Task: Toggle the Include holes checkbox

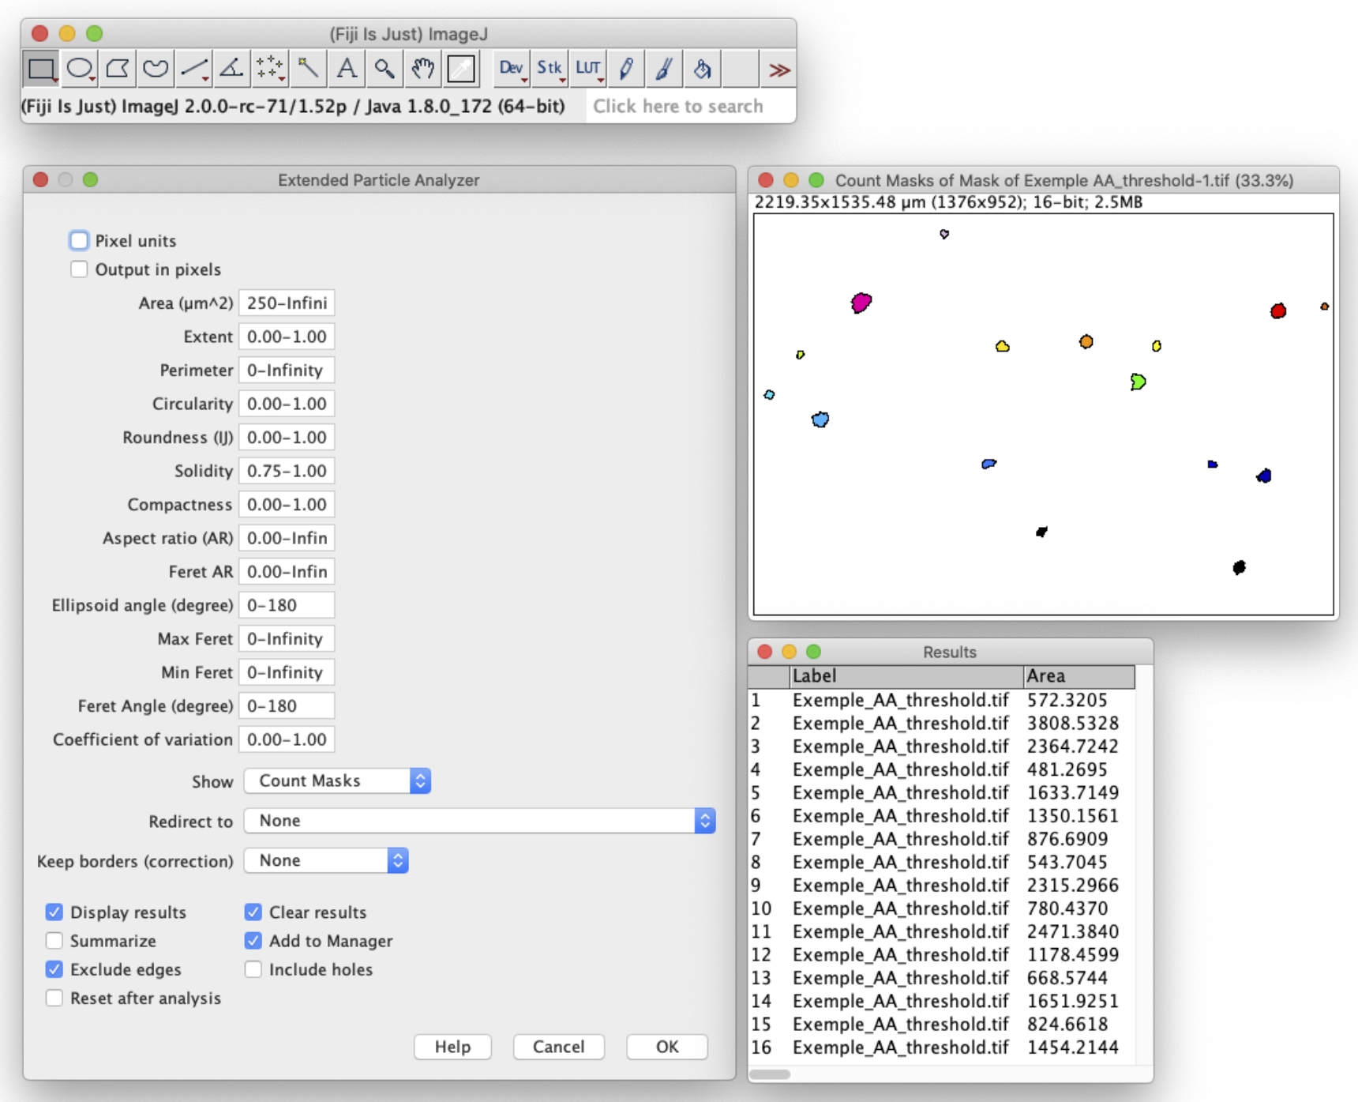Action: point(253,969)
